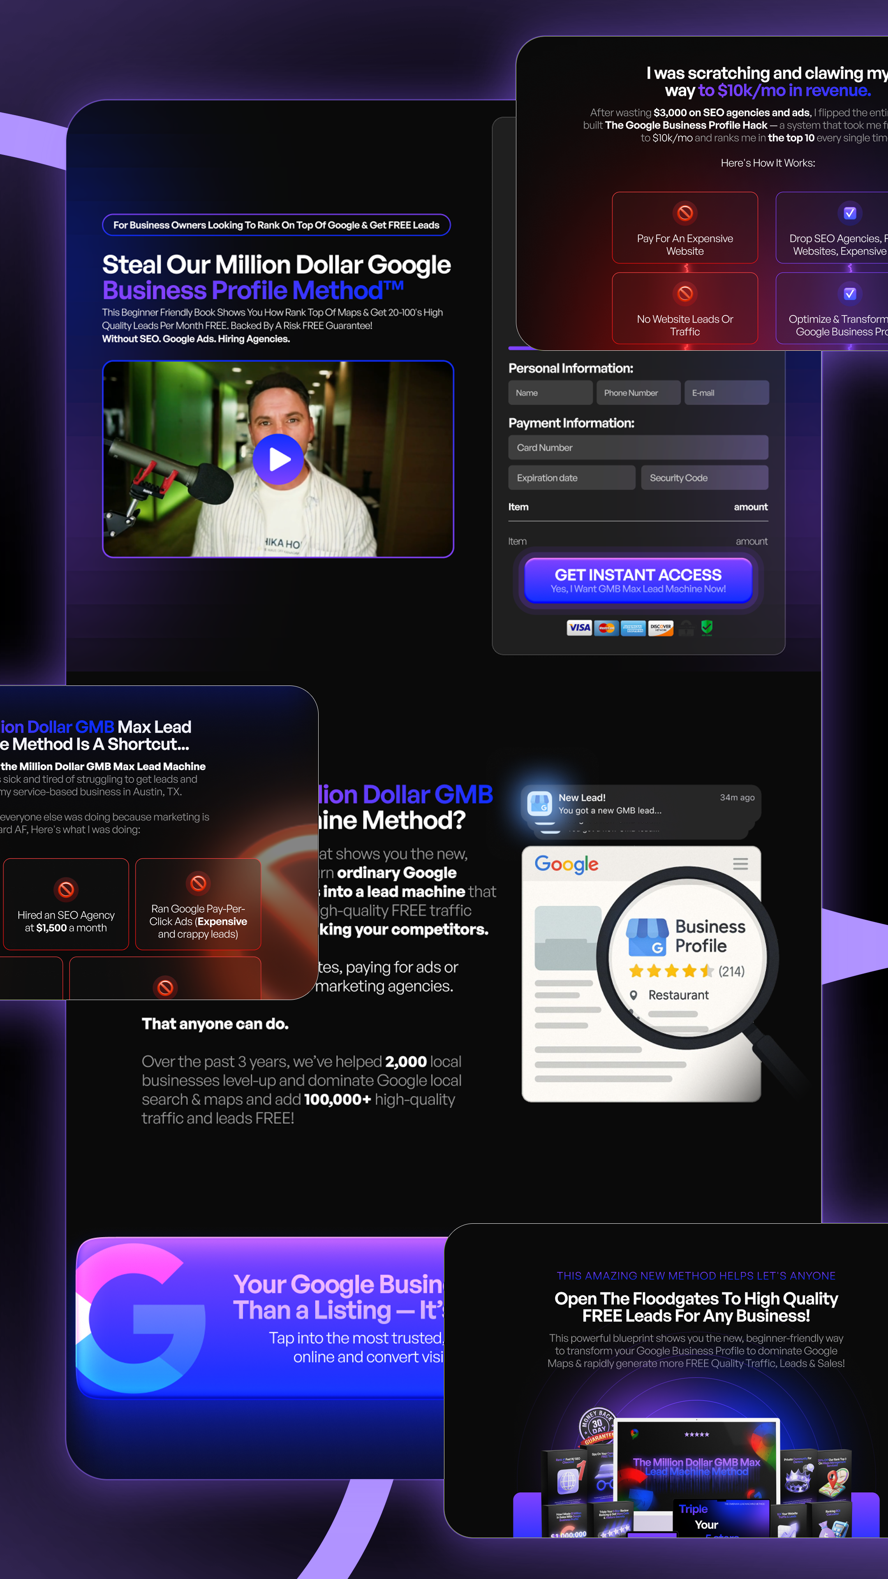Click the Visa card icon
888x1579 pixels.
[579, 627]
